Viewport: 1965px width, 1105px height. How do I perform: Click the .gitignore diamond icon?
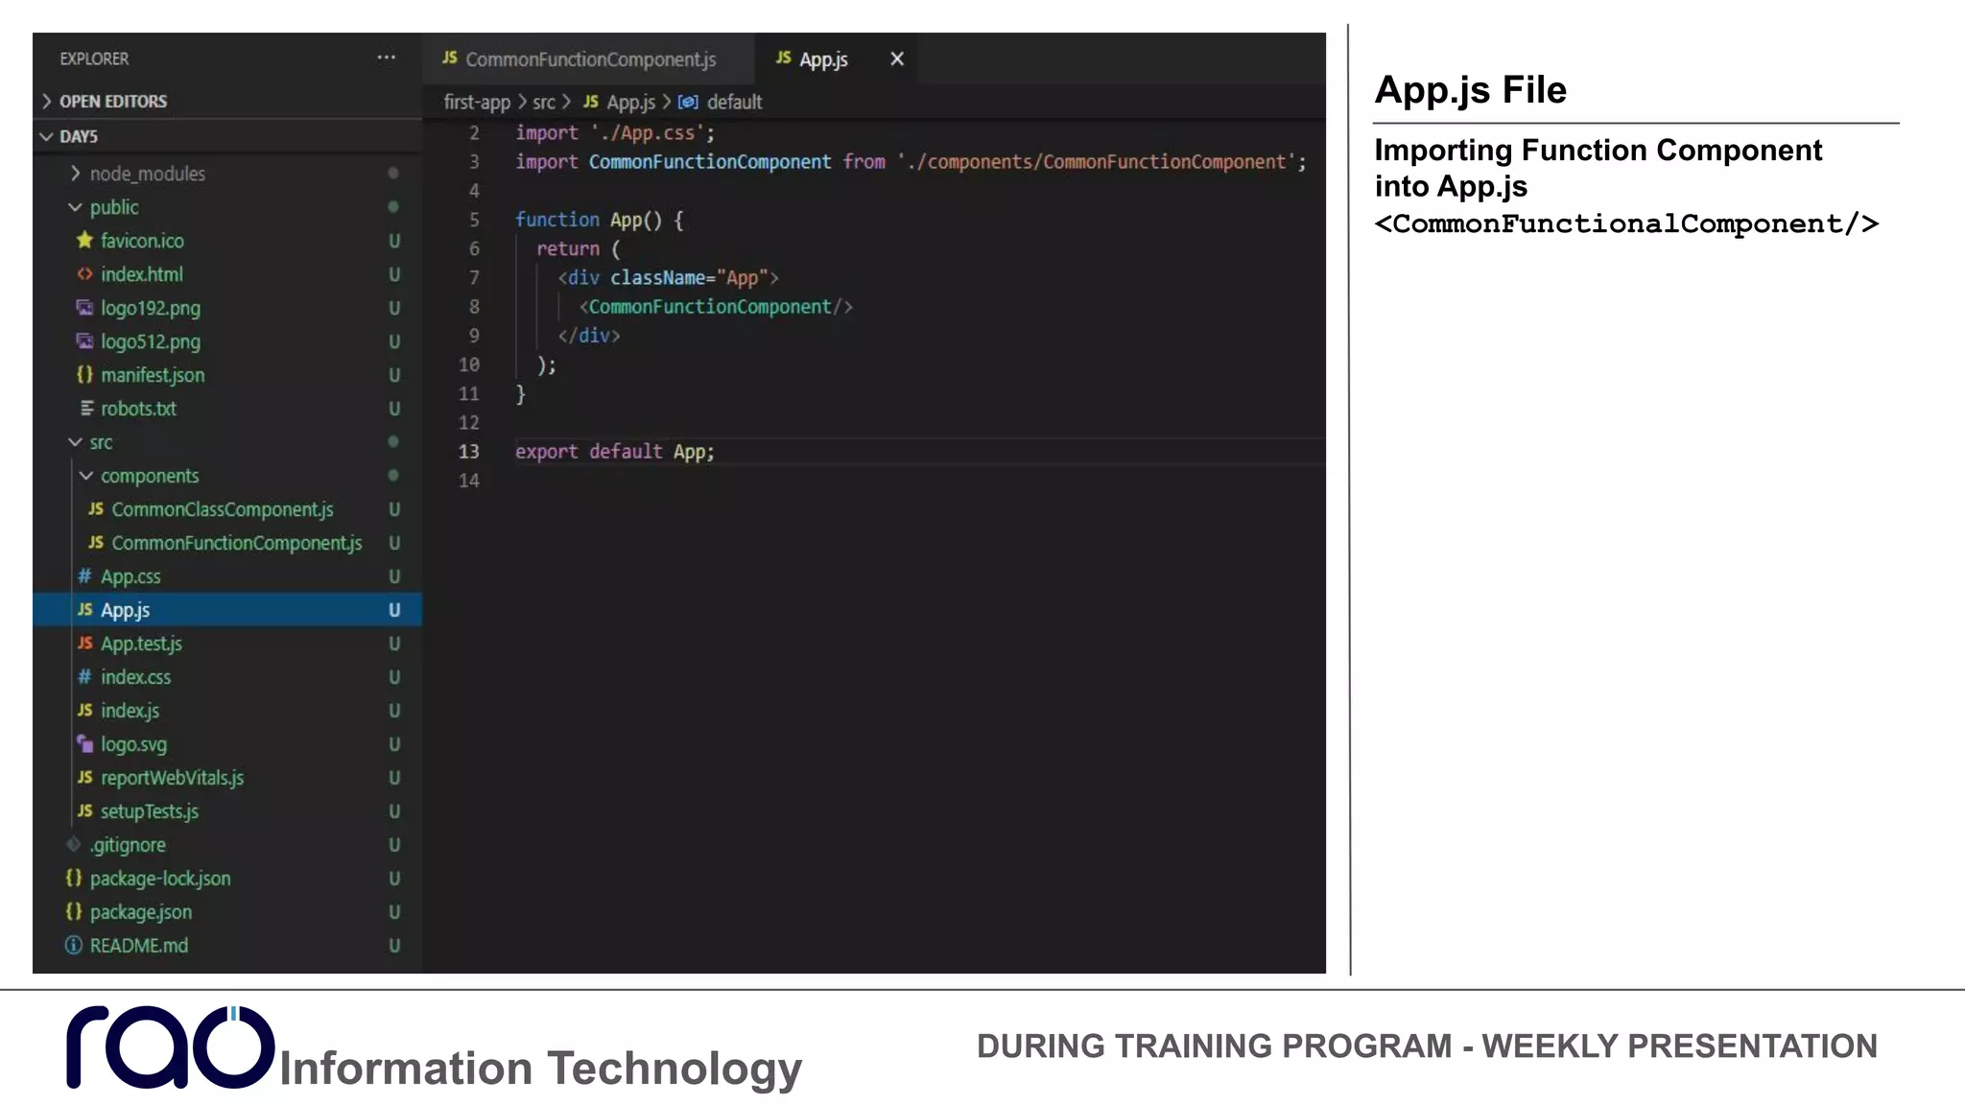tap(74, 844)
